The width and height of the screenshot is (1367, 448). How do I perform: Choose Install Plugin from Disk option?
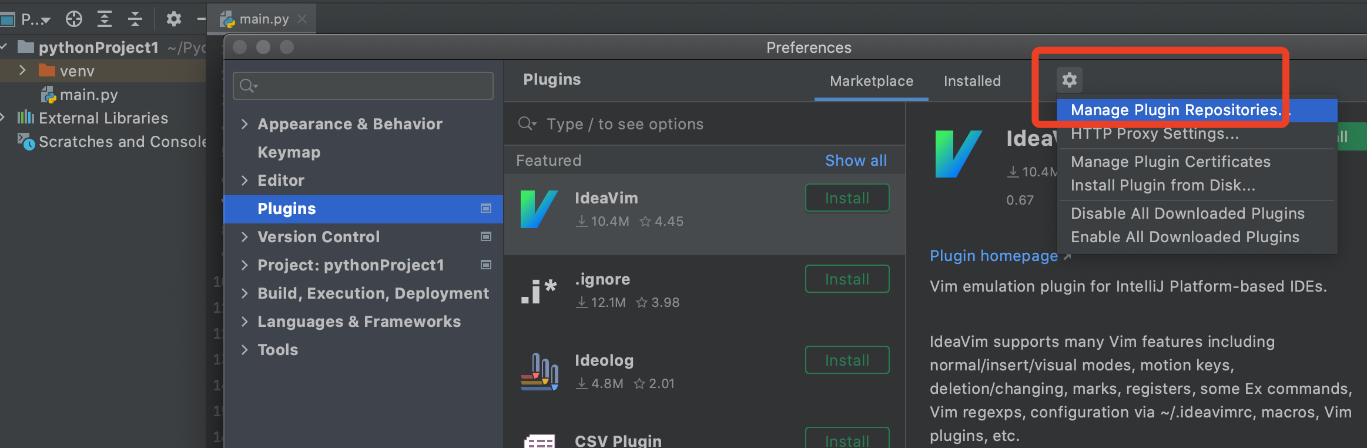pyautogui.click(x=1162, y=185)
